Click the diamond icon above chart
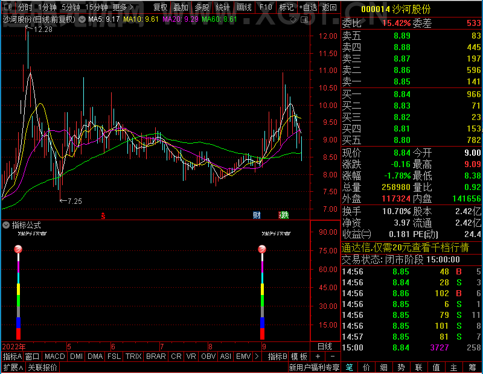 pos(293,20)
